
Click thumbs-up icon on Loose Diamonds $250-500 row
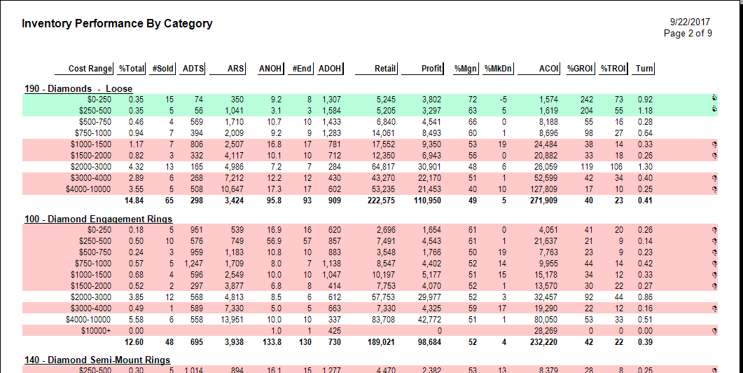714,110
